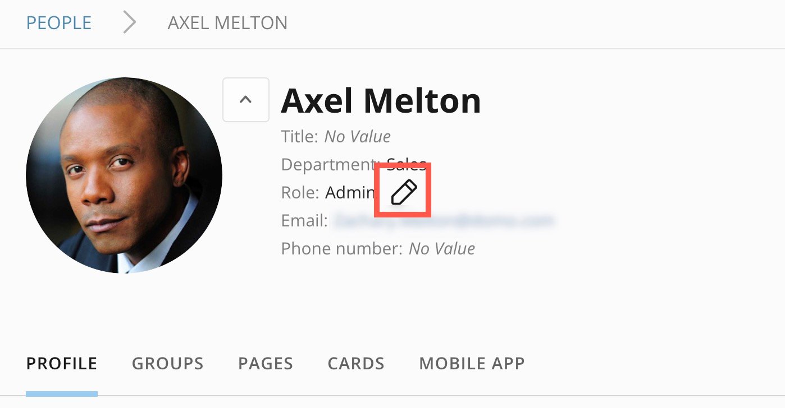Image resolution: width=785 pixels, height=408 pixels.
Task: Click the Axel Melton name heading
Action: (x=381, y=101)
